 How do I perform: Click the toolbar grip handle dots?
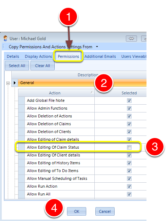click(x=4, y=47)
